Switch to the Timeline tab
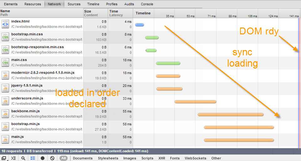Screen dimensions: 301x161 point(93,4)
